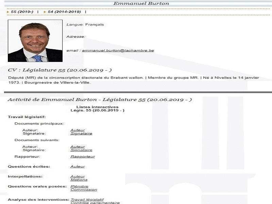Click the Emmanuel Burton page title
This screenshot has width=272, height=204.
coord(141,3)
